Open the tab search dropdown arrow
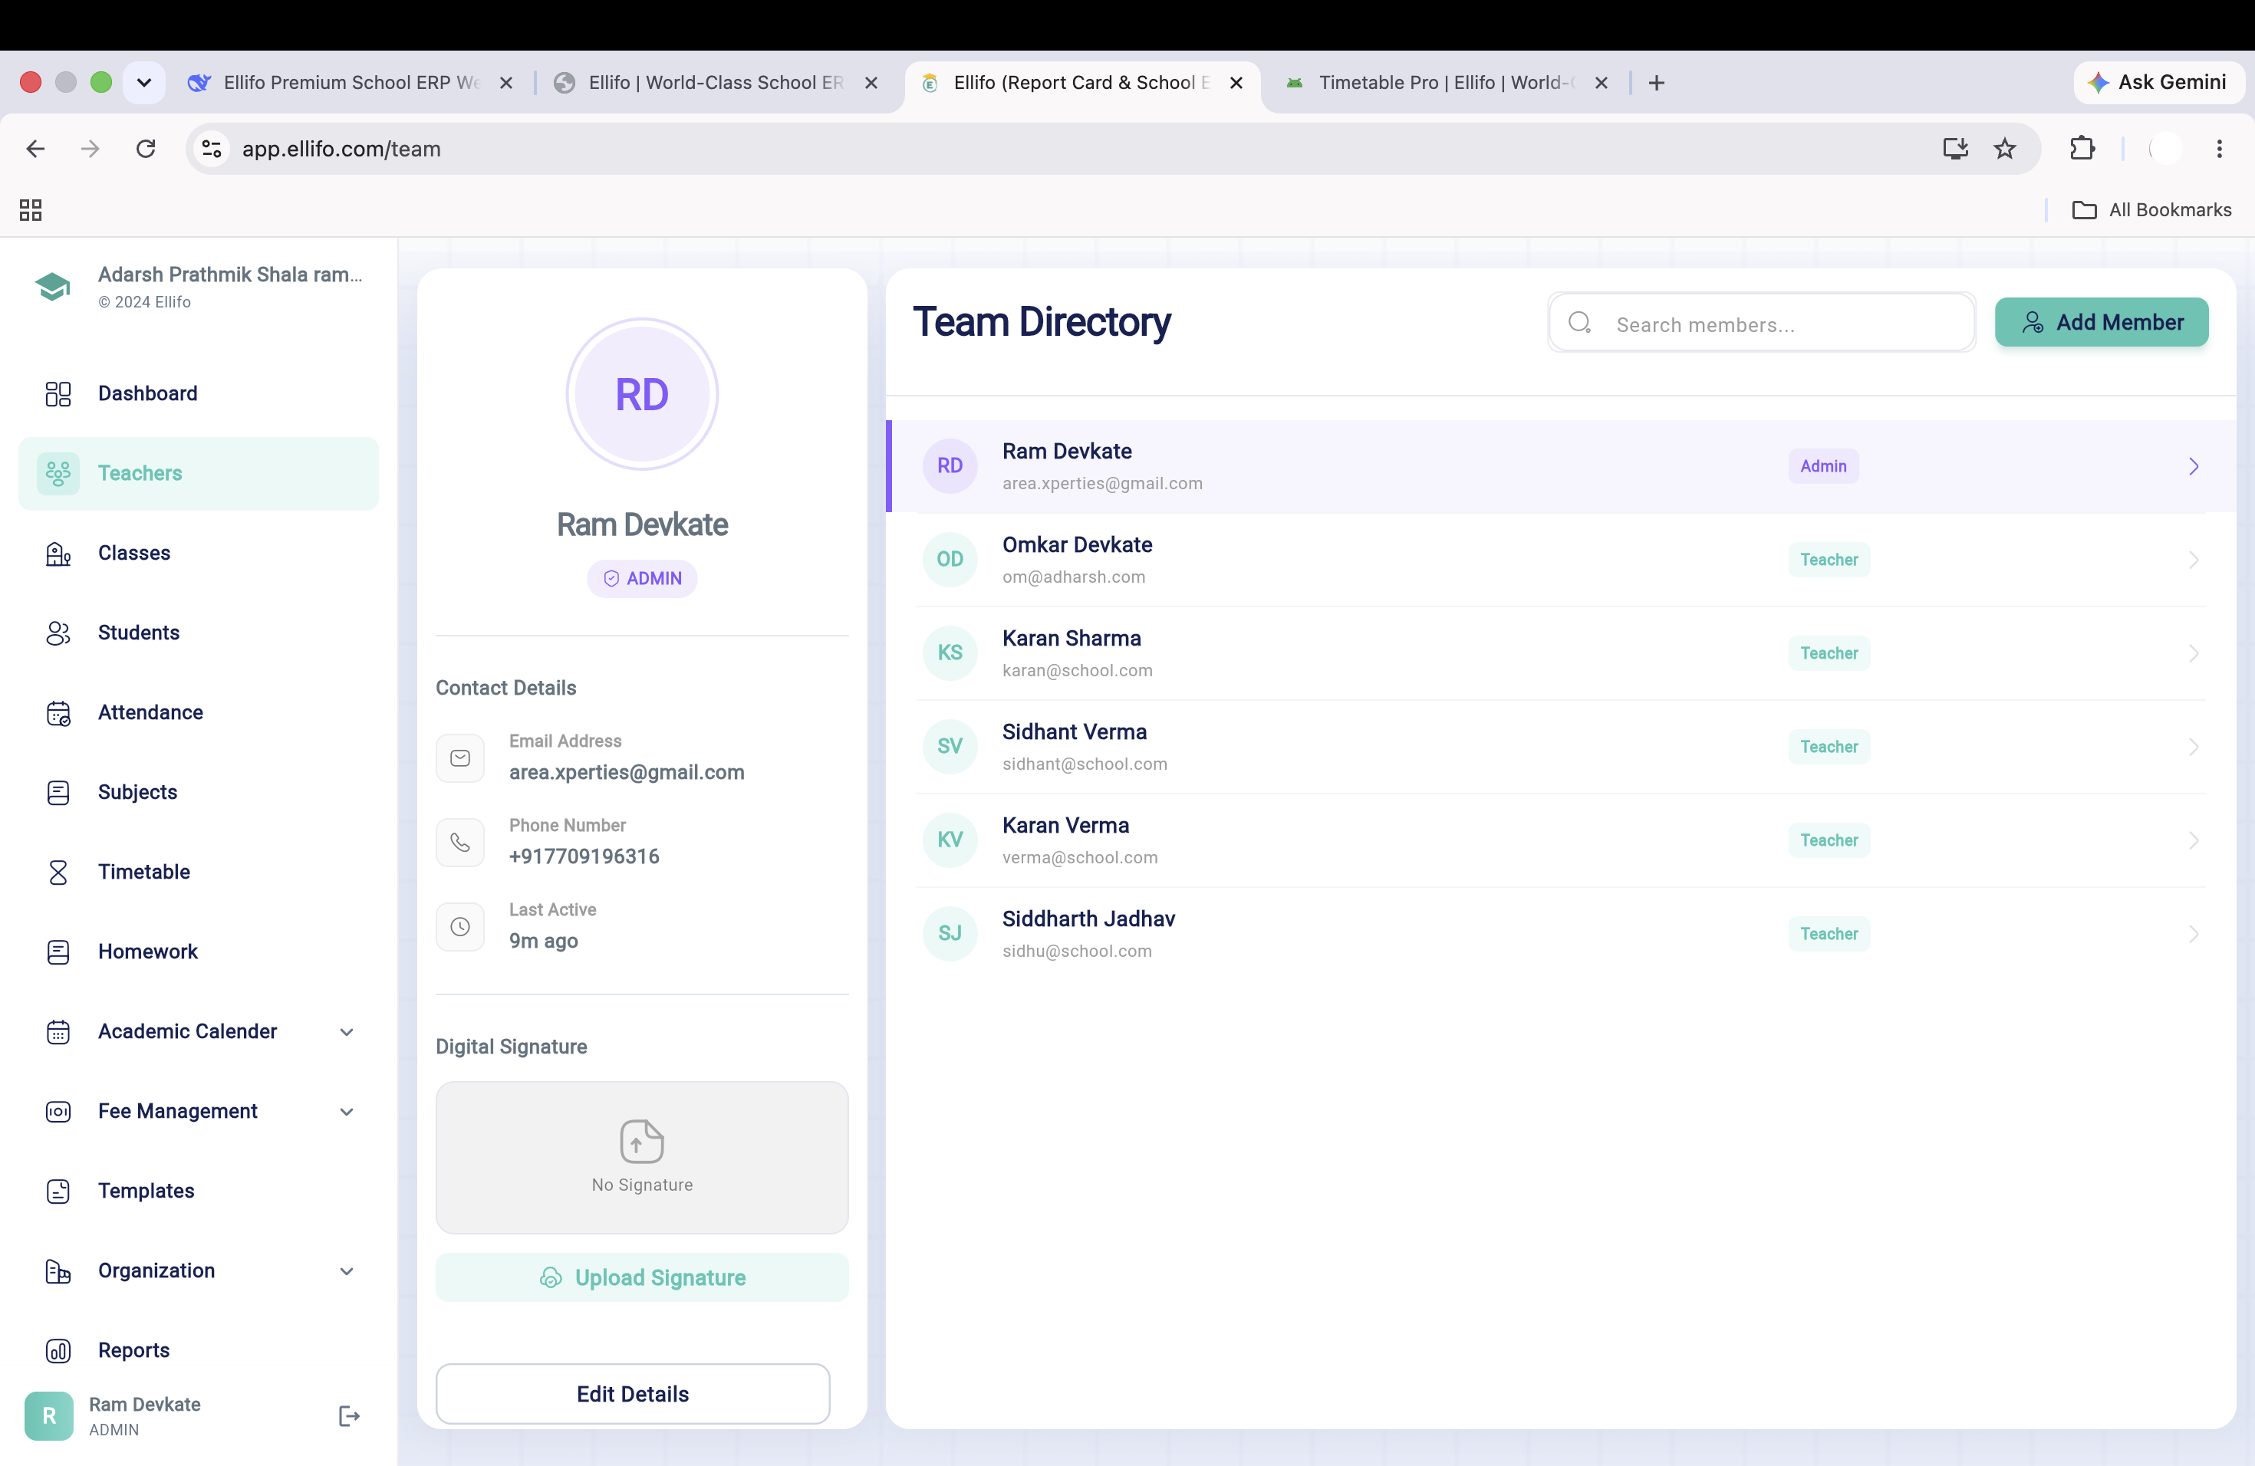This screenshot has height=1466, width=2255. (x=144, y=82)
